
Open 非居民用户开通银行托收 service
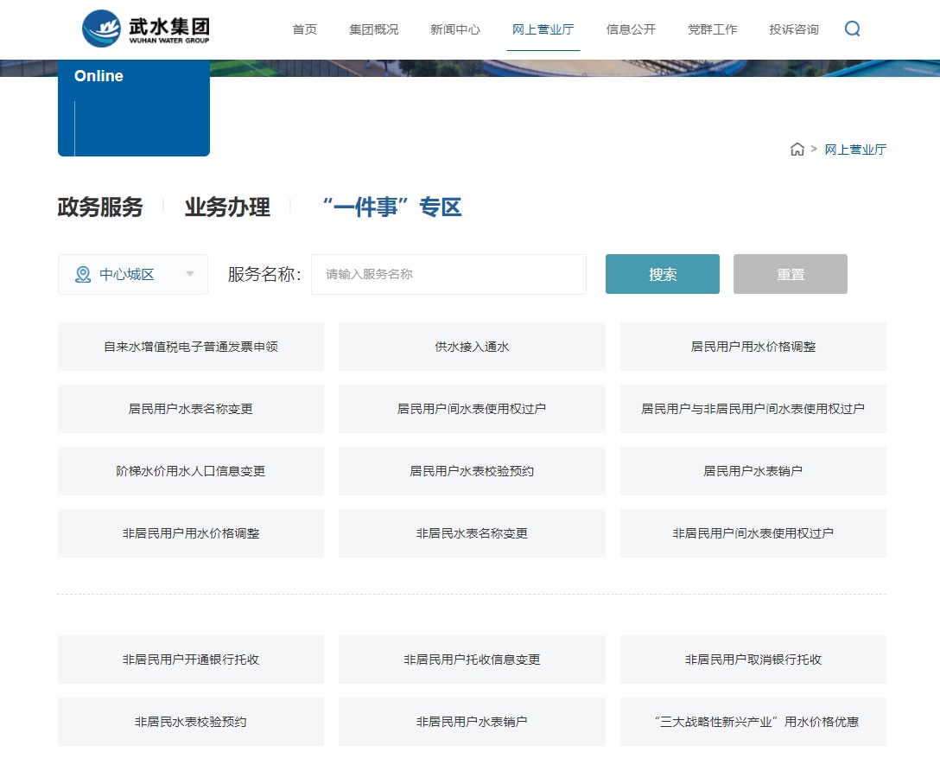point(190,659)
